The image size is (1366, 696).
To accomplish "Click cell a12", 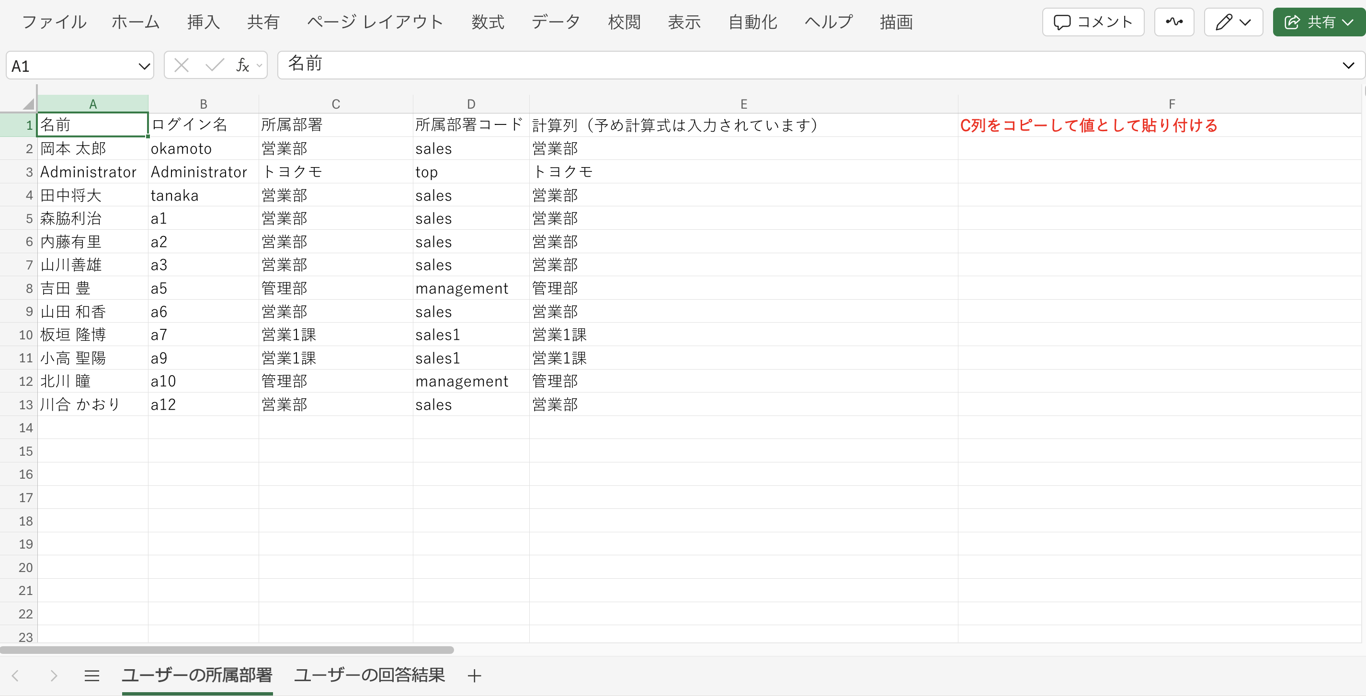I will tap(204, 404).
